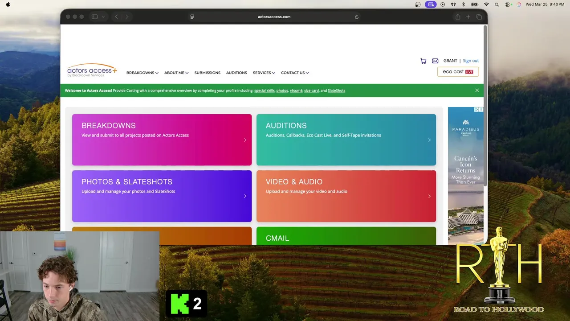
Task: Click the page reader icon in address bar
Action: 192,17
